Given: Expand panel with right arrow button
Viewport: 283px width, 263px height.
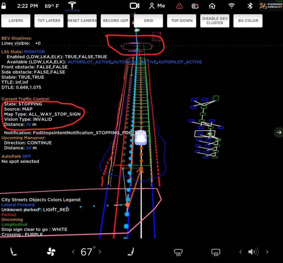Looking at the screenshot, I should [279, 132].
